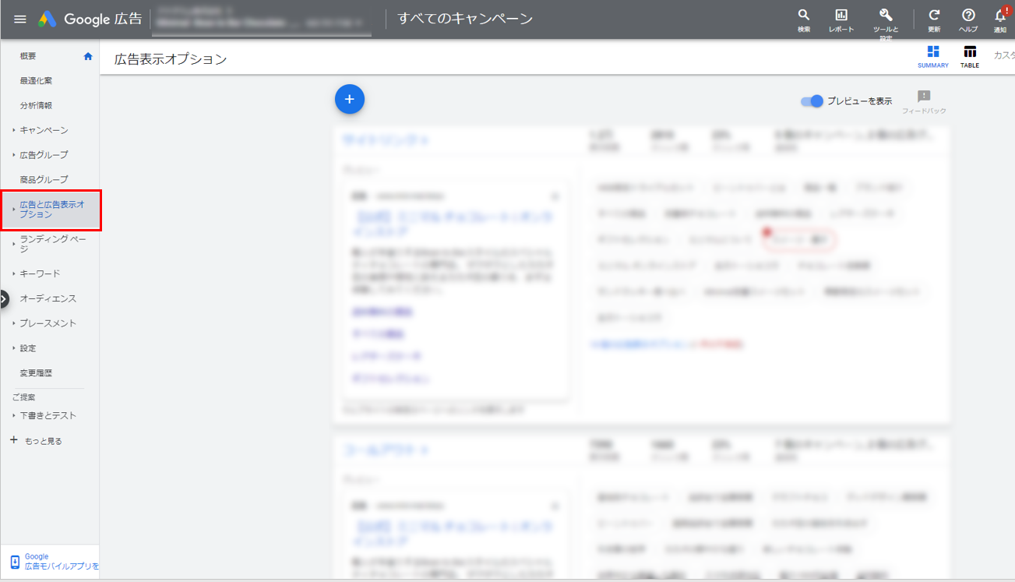Click the search magnifier icon
Viewport: 1015px width, 582px height.
[803, 16]
